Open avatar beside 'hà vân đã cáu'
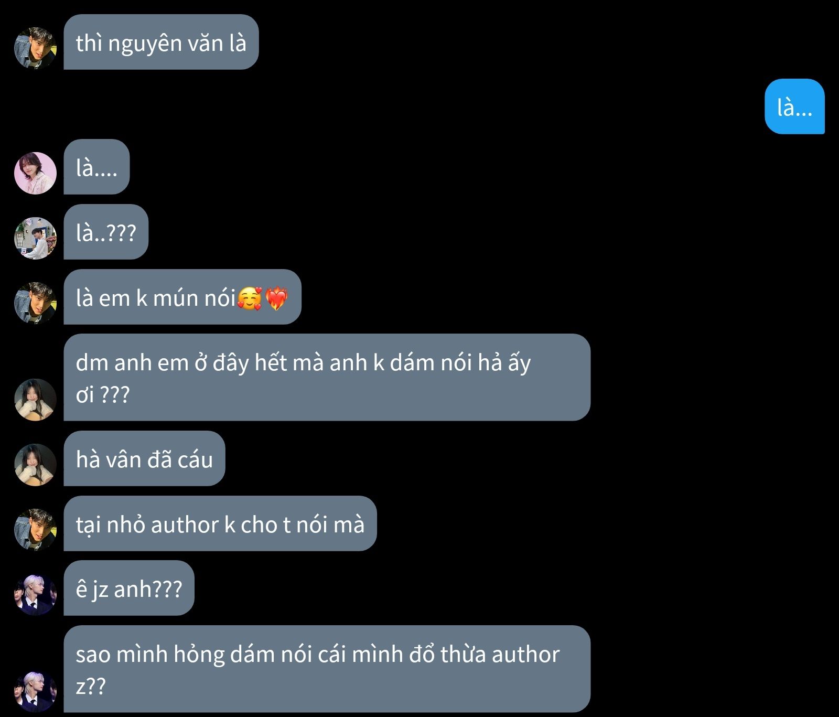The image size is (839, 717). [x=35, y=465]
